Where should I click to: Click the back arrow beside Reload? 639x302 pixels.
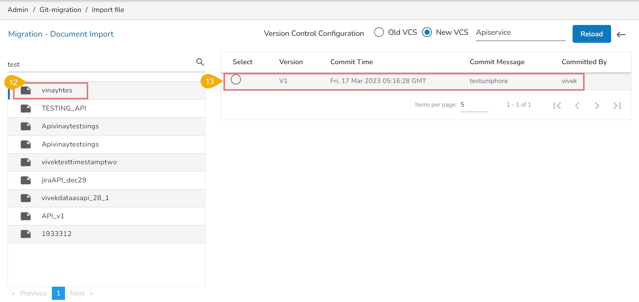[621, 34]
